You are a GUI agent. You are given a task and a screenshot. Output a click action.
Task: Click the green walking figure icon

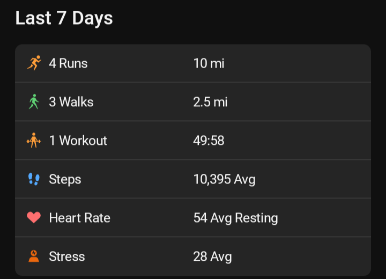click(34, 102)
